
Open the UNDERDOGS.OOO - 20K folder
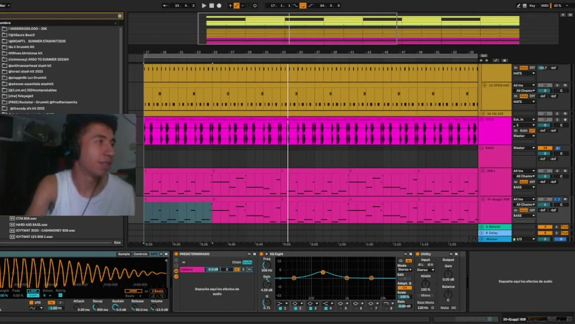tap(28, 28)
